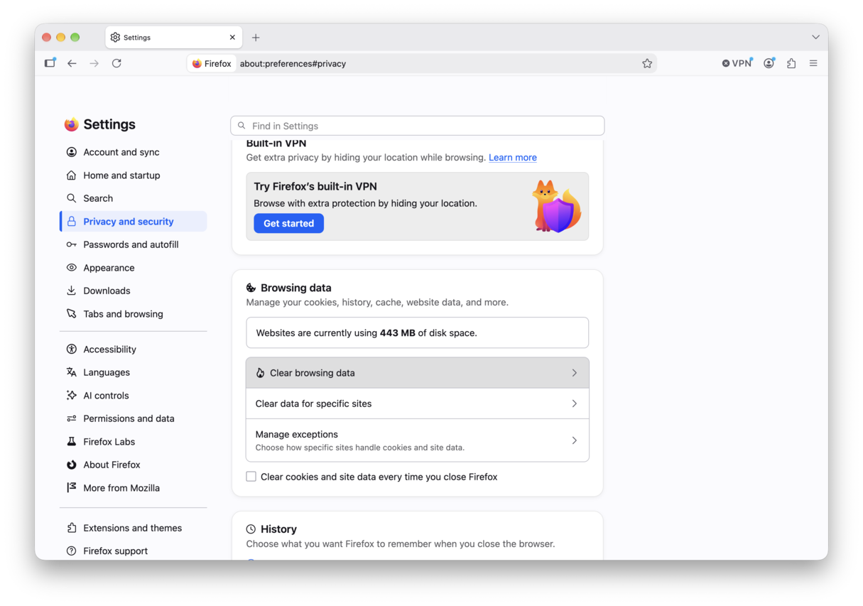
Task: Click the cookie icon beside Browsing data
Action: (x=251, y=288)
